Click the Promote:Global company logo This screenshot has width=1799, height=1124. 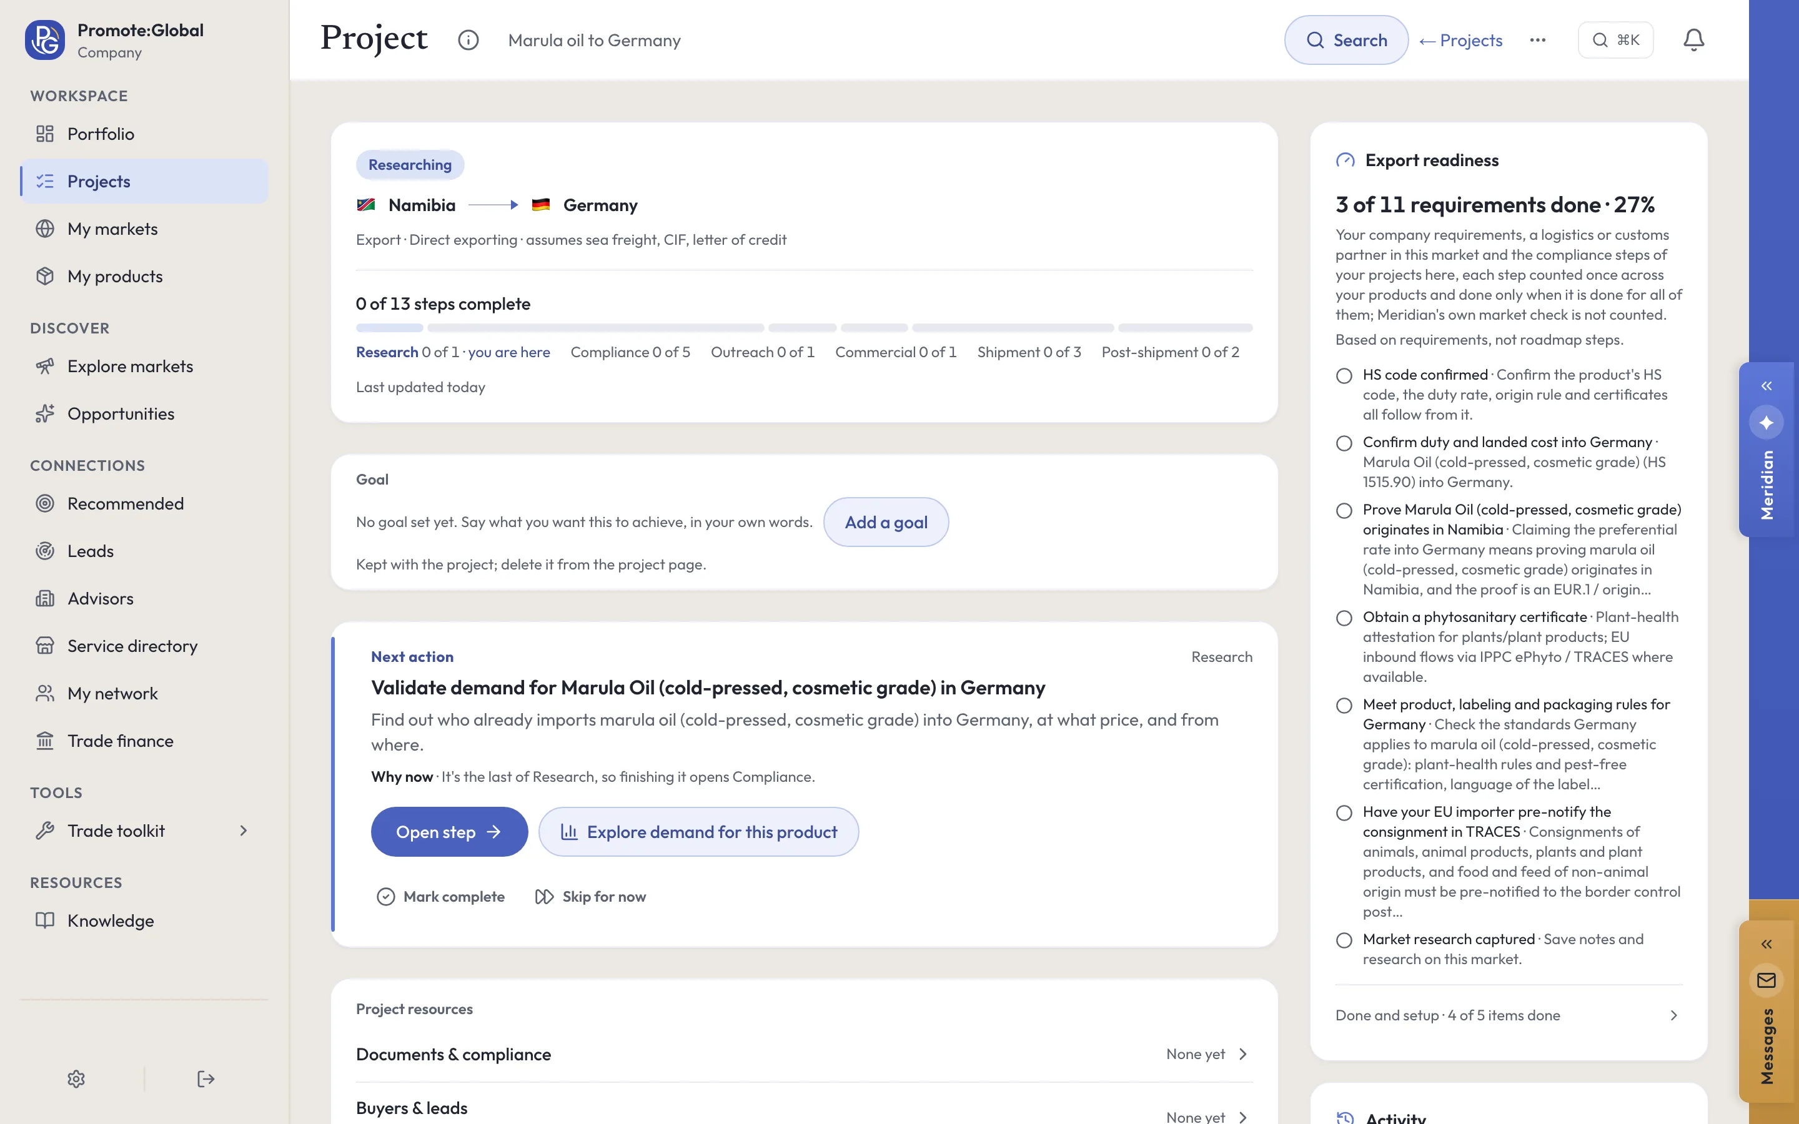click(x=44, y=40)
